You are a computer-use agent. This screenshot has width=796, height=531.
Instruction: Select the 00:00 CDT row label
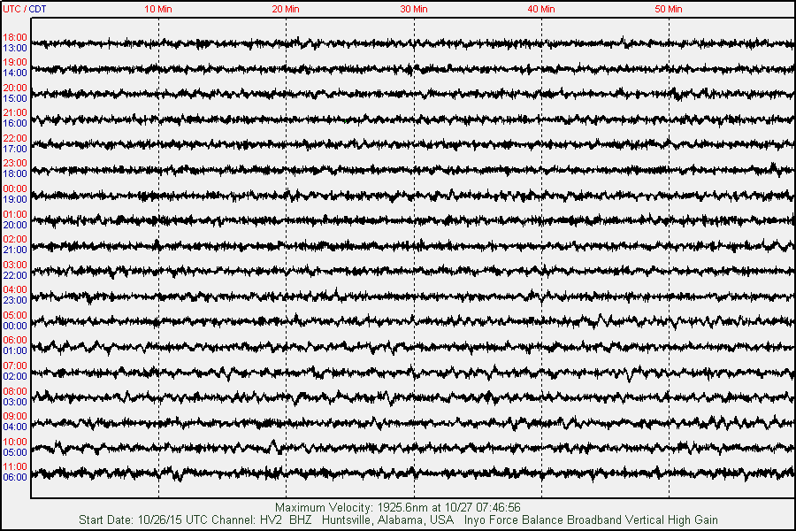coord(15,326)
